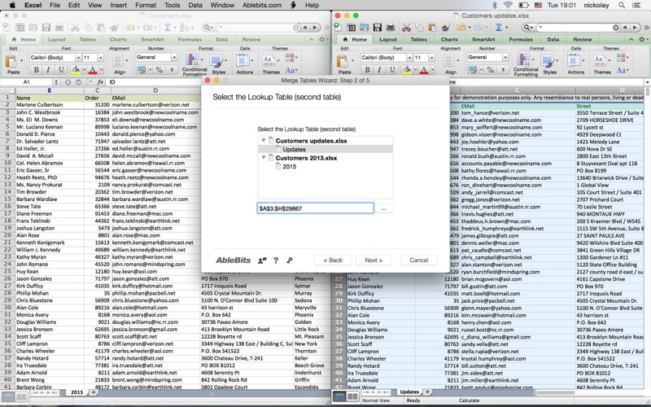651x407 pixels.
Task: Click Bold in the Customers updates ribbon
Action: point(368,70)
